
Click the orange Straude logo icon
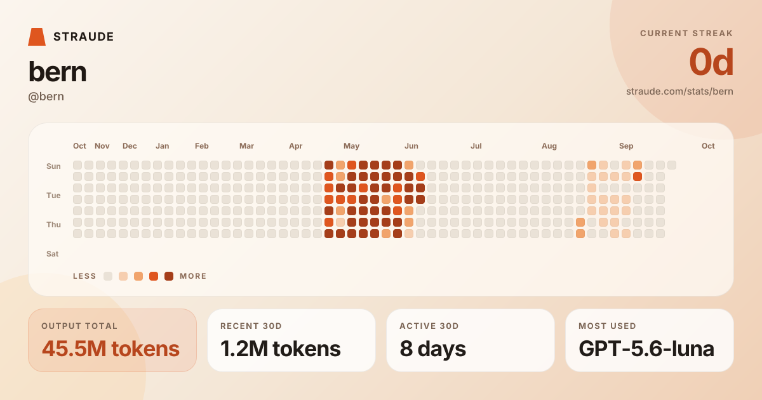click(x=37, y=37)
